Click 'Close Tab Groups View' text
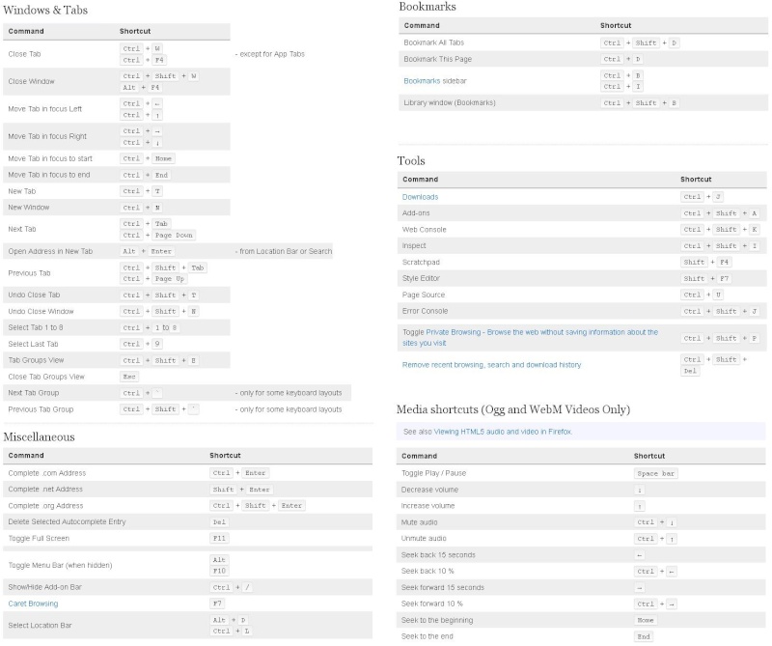 tap(46, 377)
